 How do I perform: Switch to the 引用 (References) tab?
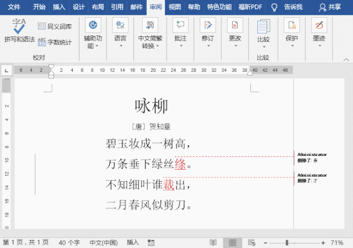pos(117,7)
